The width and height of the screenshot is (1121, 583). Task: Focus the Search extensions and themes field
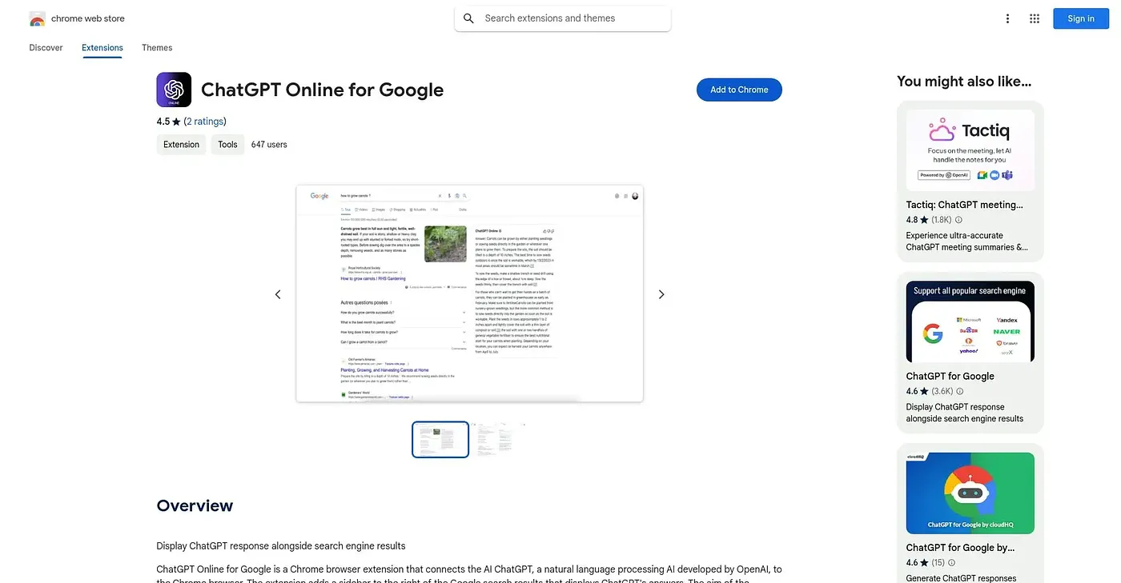tap(562, 18)
